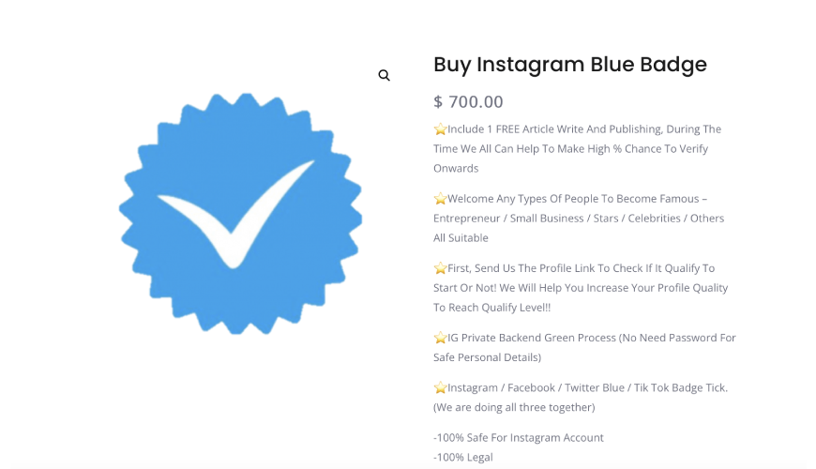
Task: Click the 'IG Private Backend Green Process' text
Action: click(x=532, y=338)
